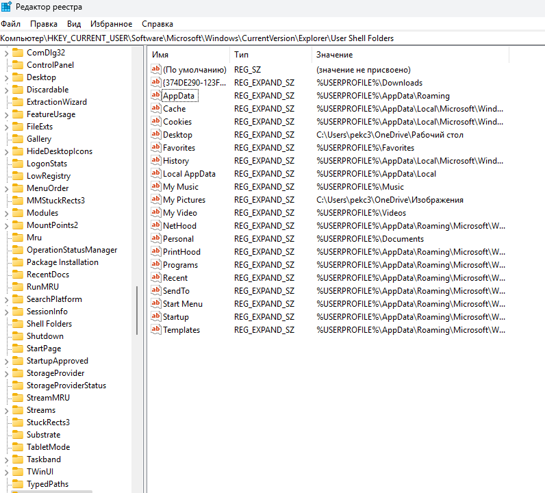
Task: Click the My Pictures value icon
Action: coord(155,199)
